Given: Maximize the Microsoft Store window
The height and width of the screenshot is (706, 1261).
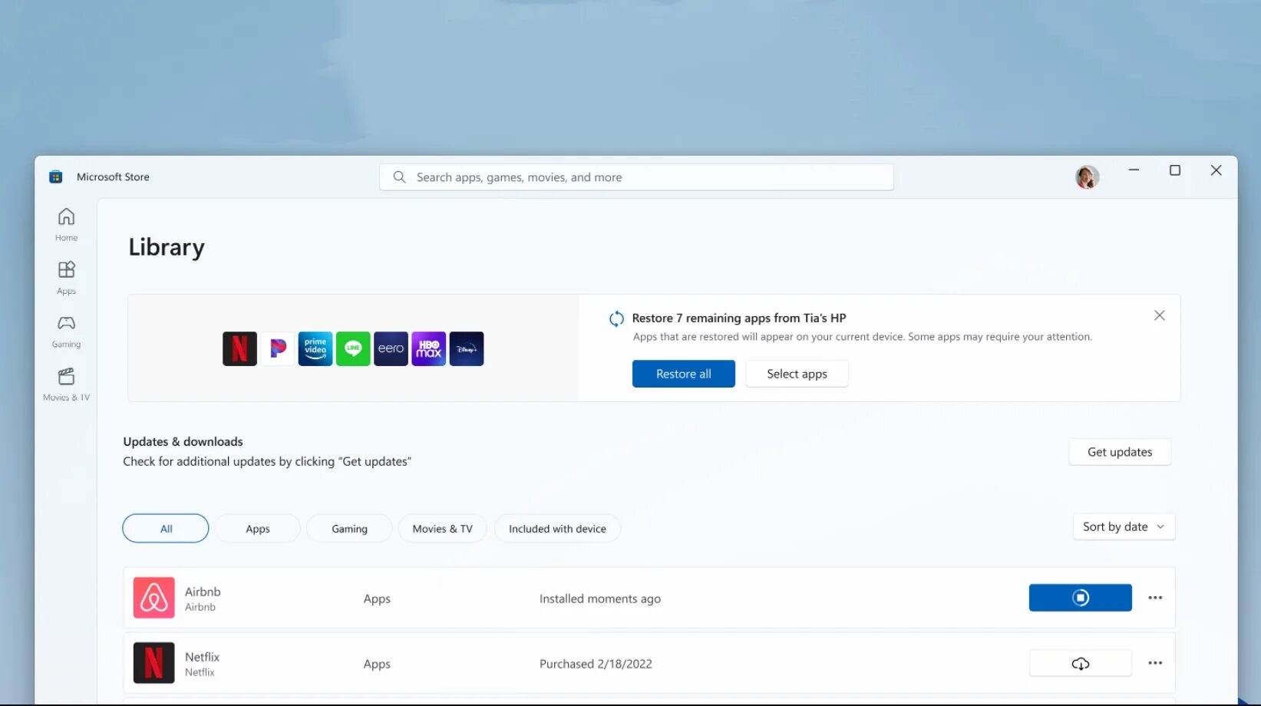Looking at the screenshot, I should [1175, 170].
